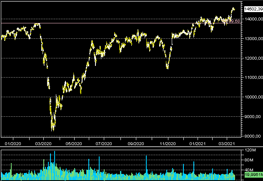Click the 120M volume axis label
This screenshot has width=263, height=181.
[x=250, y=150]
